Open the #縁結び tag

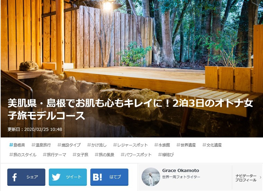click(166, 155)
